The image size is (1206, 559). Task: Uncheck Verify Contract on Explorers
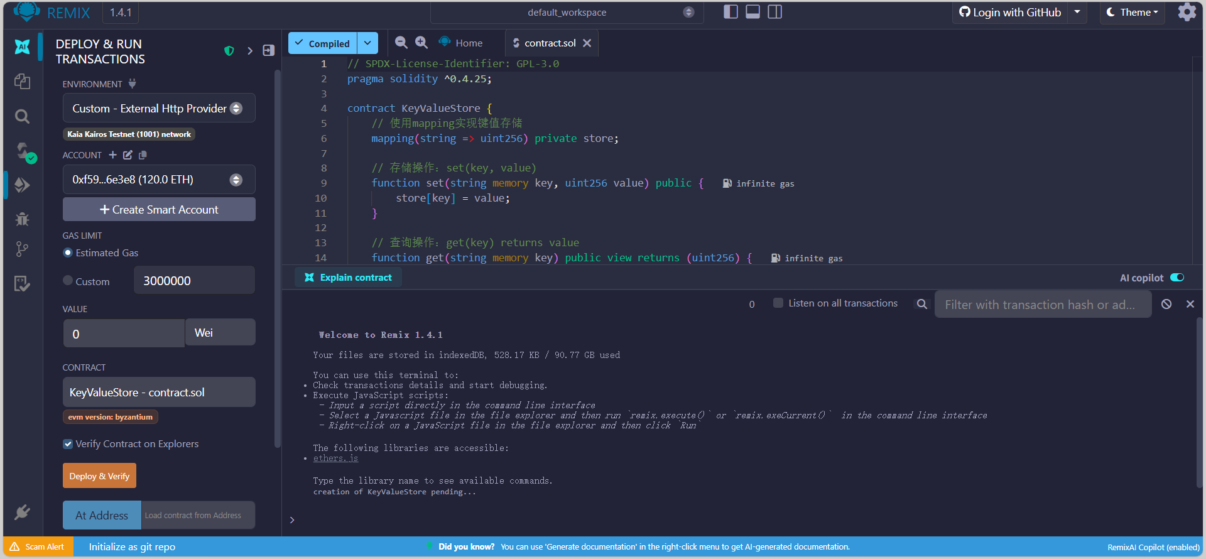[68, 444]
